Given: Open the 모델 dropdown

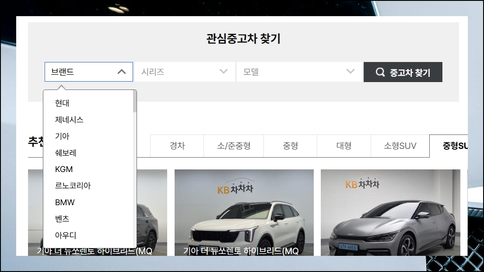Looking at the screenshot, I should click(299, 72).
